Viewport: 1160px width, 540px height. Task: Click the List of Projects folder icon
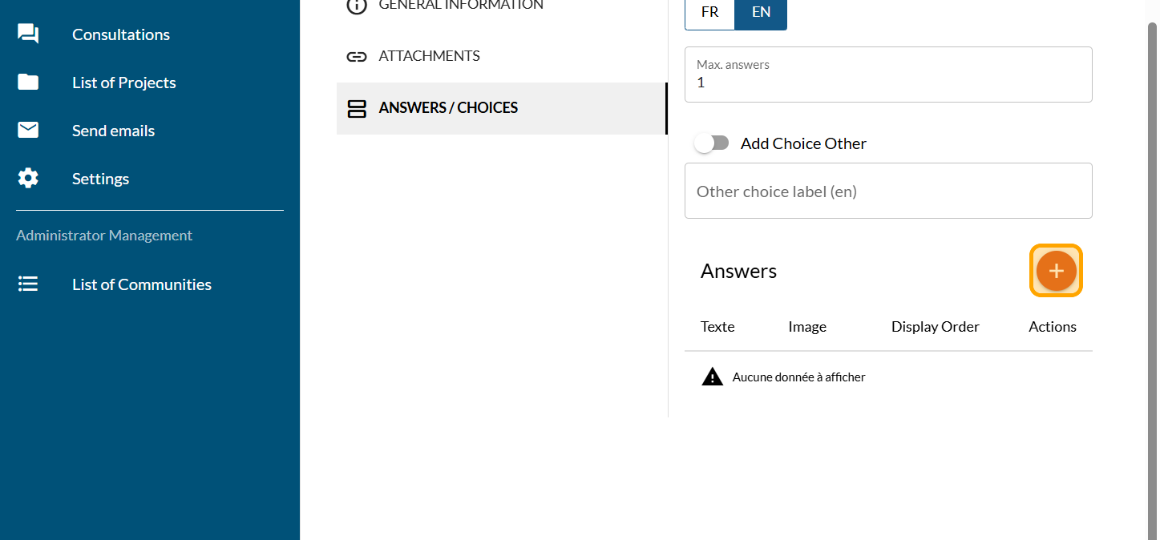[x=28, y=83]
